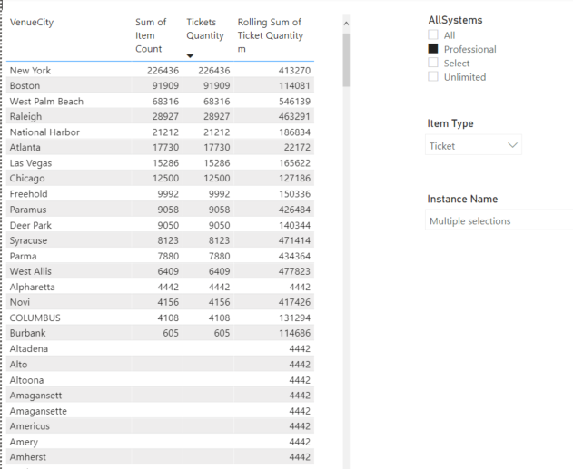Select the Alto city cell

19,365
